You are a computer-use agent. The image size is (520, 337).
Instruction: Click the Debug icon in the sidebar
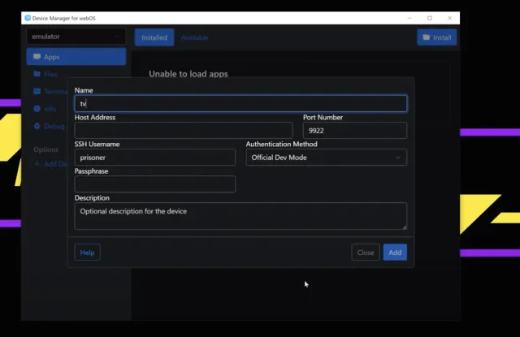[37, 126]
